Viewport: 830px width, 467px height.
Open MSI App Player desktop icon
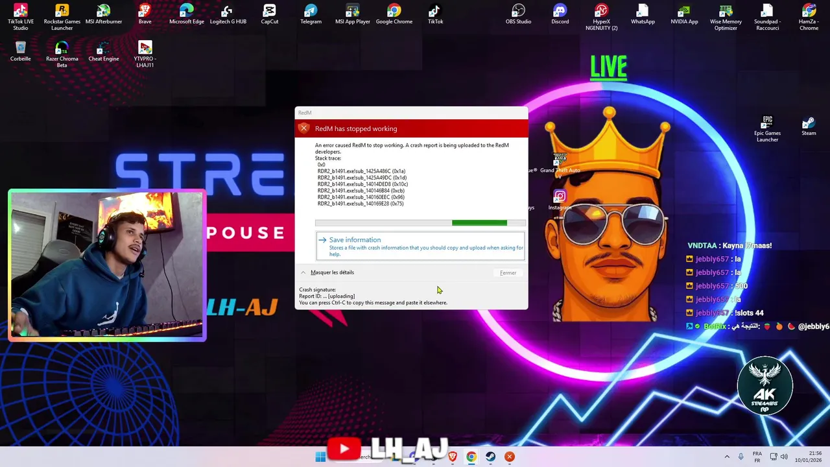(x=353, y=14)
